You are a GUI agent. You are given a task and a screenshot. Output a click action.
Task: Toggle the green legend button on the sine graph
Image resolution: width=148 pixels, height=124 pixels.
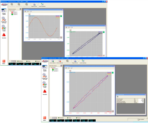[x=61, y=16]
